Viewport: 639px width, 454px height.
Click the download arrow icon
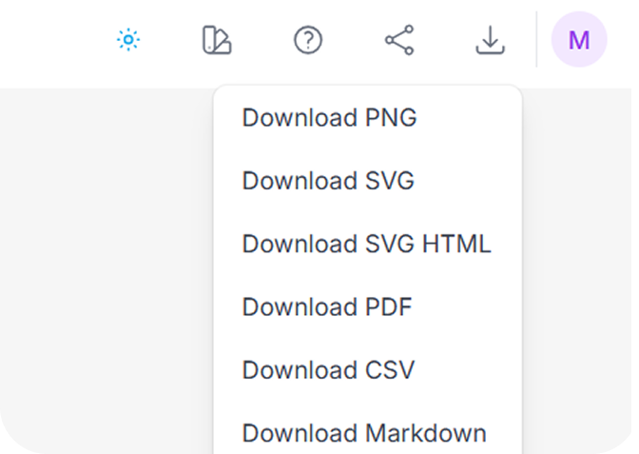[x=490, y=41]
